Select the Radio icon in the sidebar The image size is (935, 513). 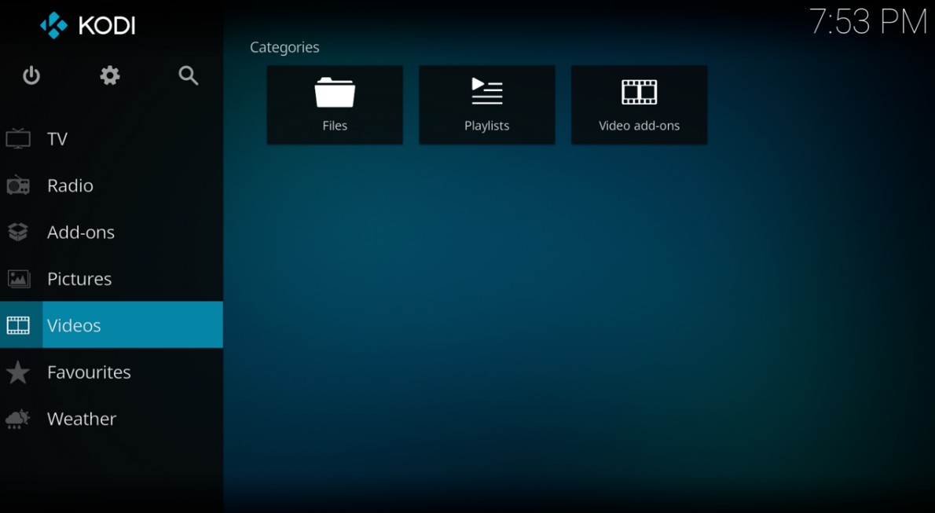[x=19, y=185]
